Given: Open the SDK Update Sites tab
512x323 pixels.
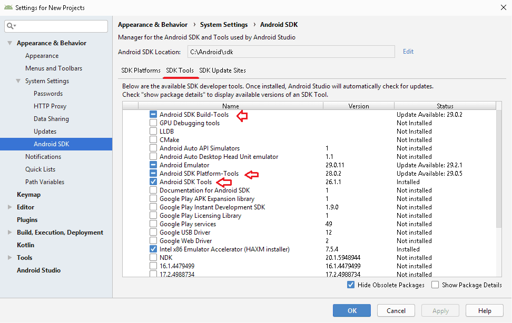Looking at the screenshot, I should (223, 70).
